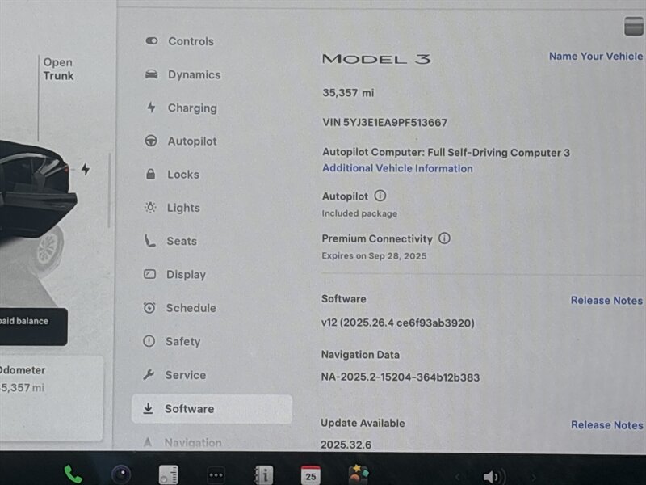The image size is (646, 485).
Task: Tap the VIN 5YJ3E1EA9PF513667 text
Action: (385, 123)
